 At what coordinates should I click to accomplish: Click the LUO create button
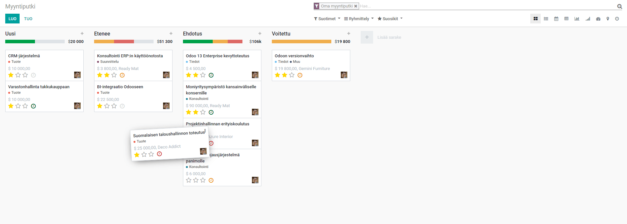12,19
